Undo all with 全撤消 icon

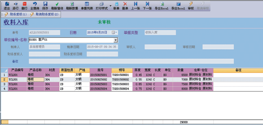34,6
